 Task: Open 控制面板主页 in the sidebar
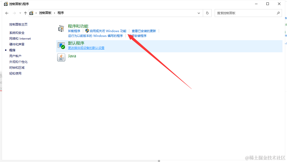[18, 25]
